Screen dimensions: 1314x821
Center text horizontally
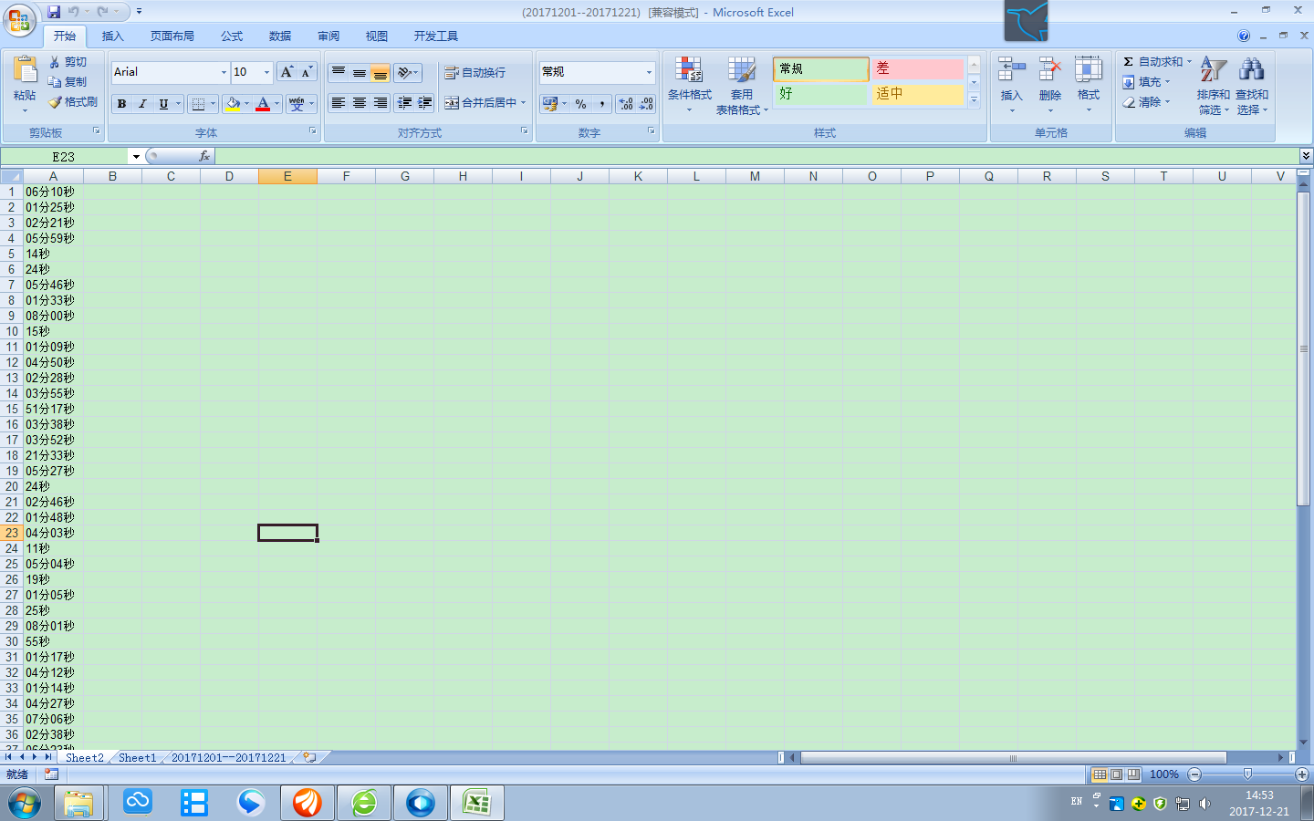pos(360,103)
